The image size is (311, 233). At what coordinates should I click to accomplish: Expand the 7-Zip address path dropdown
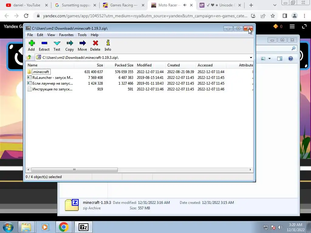[251, 57]
